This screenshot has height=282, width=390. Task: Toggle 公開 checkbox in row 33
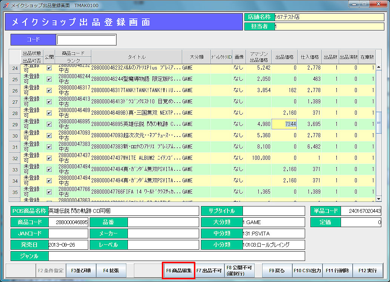[x=49, y=170]
